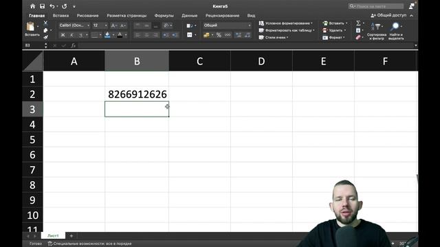This screenshot has width=440, height=247.
Task: Cut the selection with the scissors icon
Action: coord(45,23)
